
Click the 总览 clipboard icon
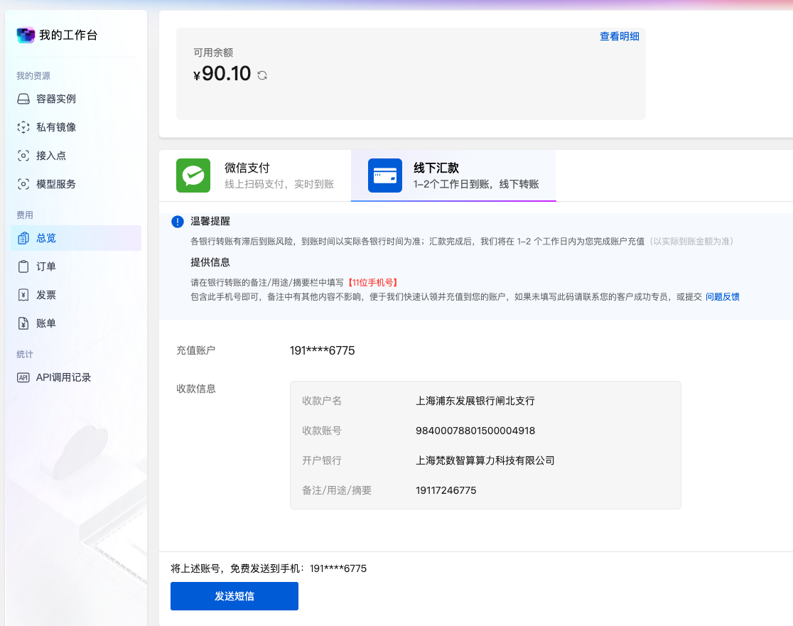[x=23, y=237]
